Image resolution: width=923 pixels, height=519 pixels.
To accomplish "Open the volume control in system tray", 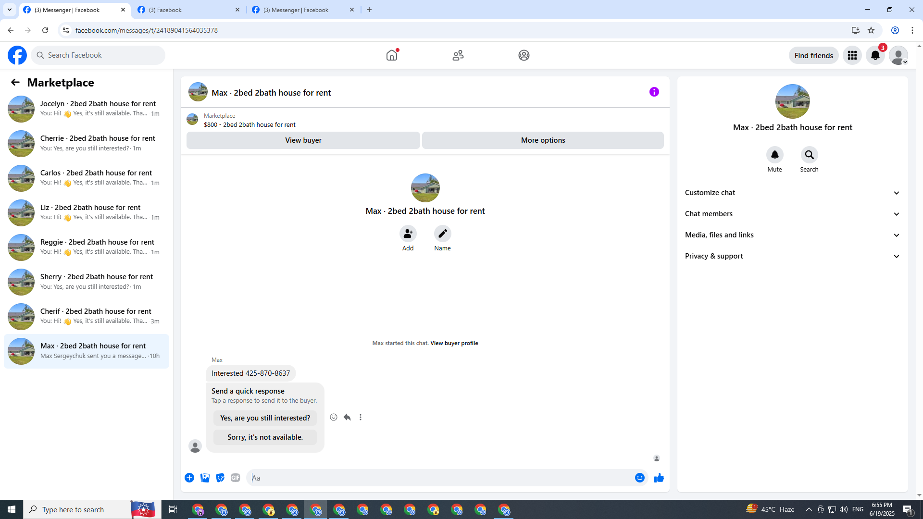I will [844, 509].
